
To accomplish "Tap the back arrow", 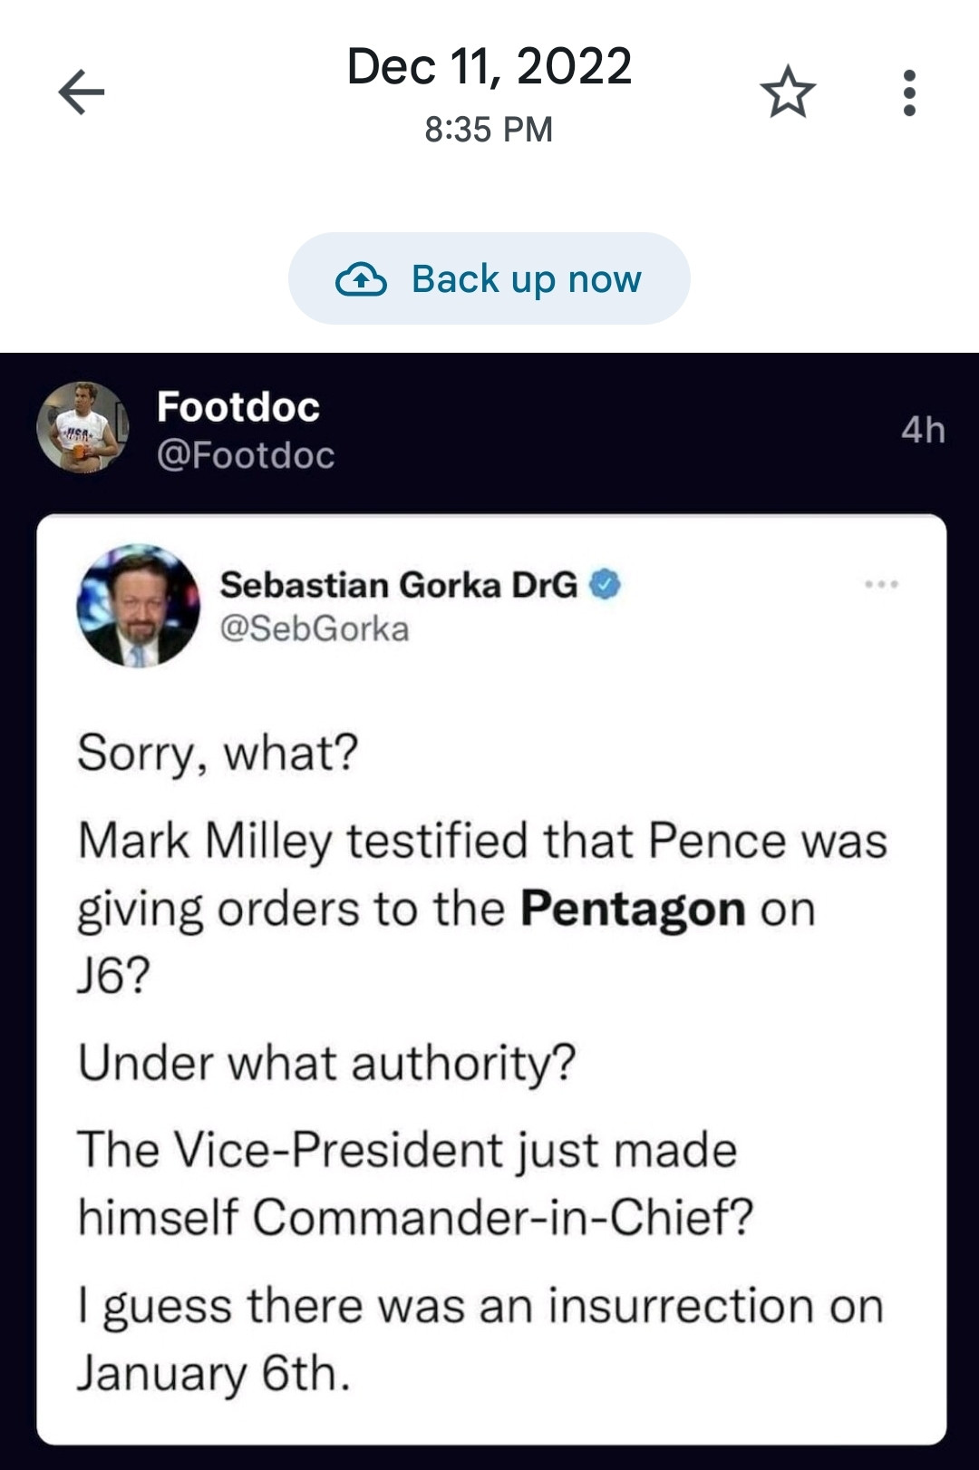I will (82, 92).
